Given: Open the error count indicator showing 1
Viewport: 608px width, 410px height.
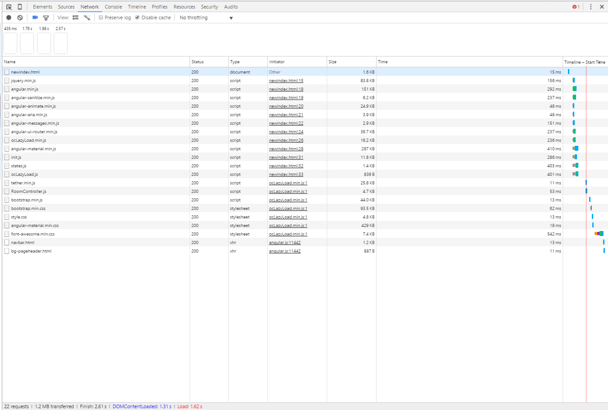Looking at the screenshot, I should (576, 7).
